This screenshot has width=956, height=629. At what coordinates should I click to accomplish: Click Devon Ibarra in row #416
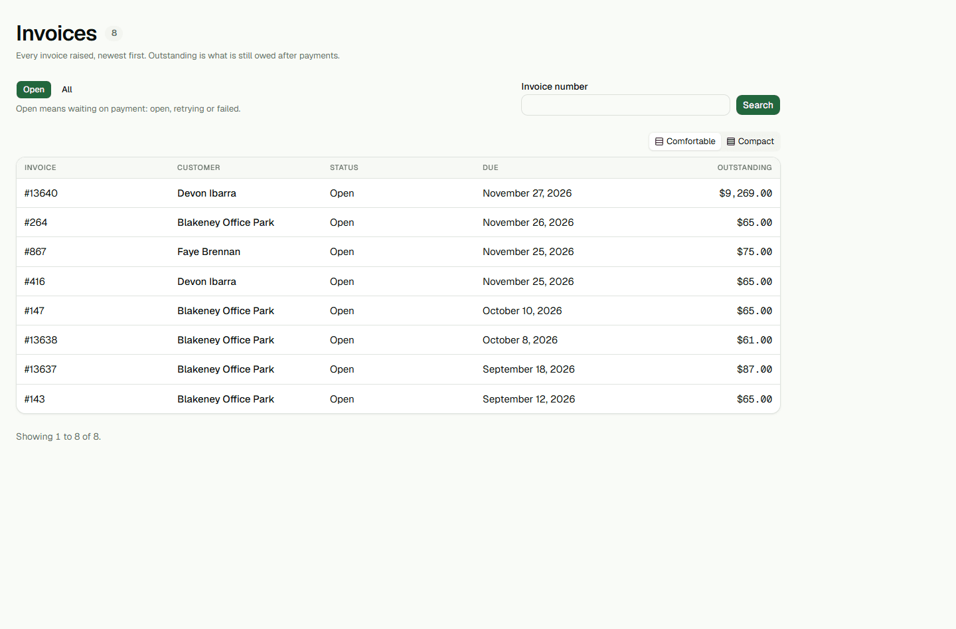click(206, 282)
